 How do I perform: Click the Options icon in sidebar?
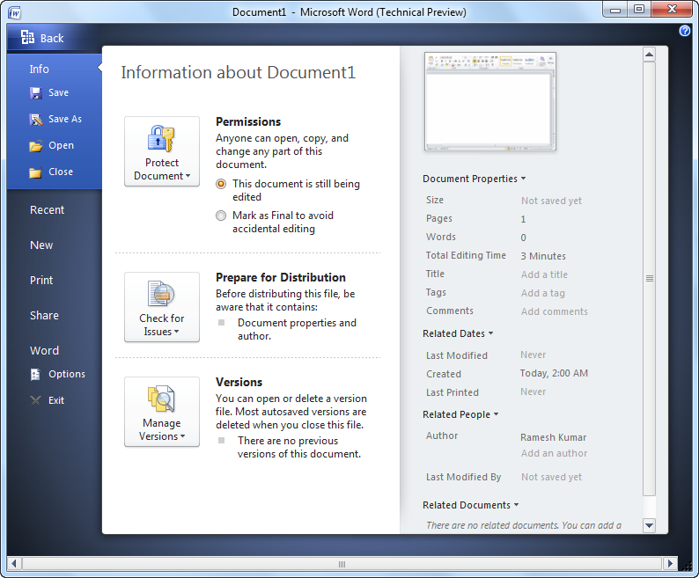click(x=35, y=375)
